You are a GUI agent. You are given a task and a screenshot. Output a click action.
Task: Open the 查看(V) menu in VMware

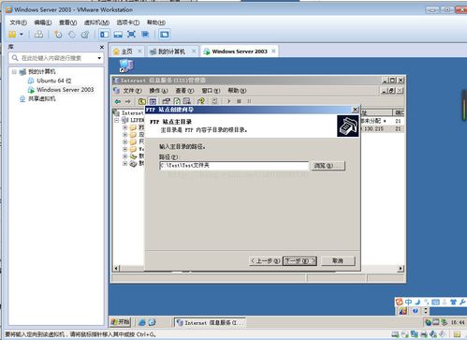[x=67, y=22]
